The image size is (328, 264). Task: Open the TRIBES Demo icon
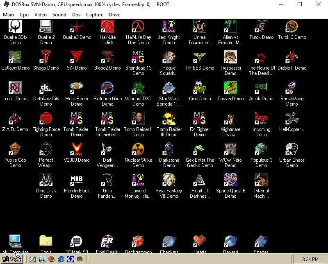(200, 57)
